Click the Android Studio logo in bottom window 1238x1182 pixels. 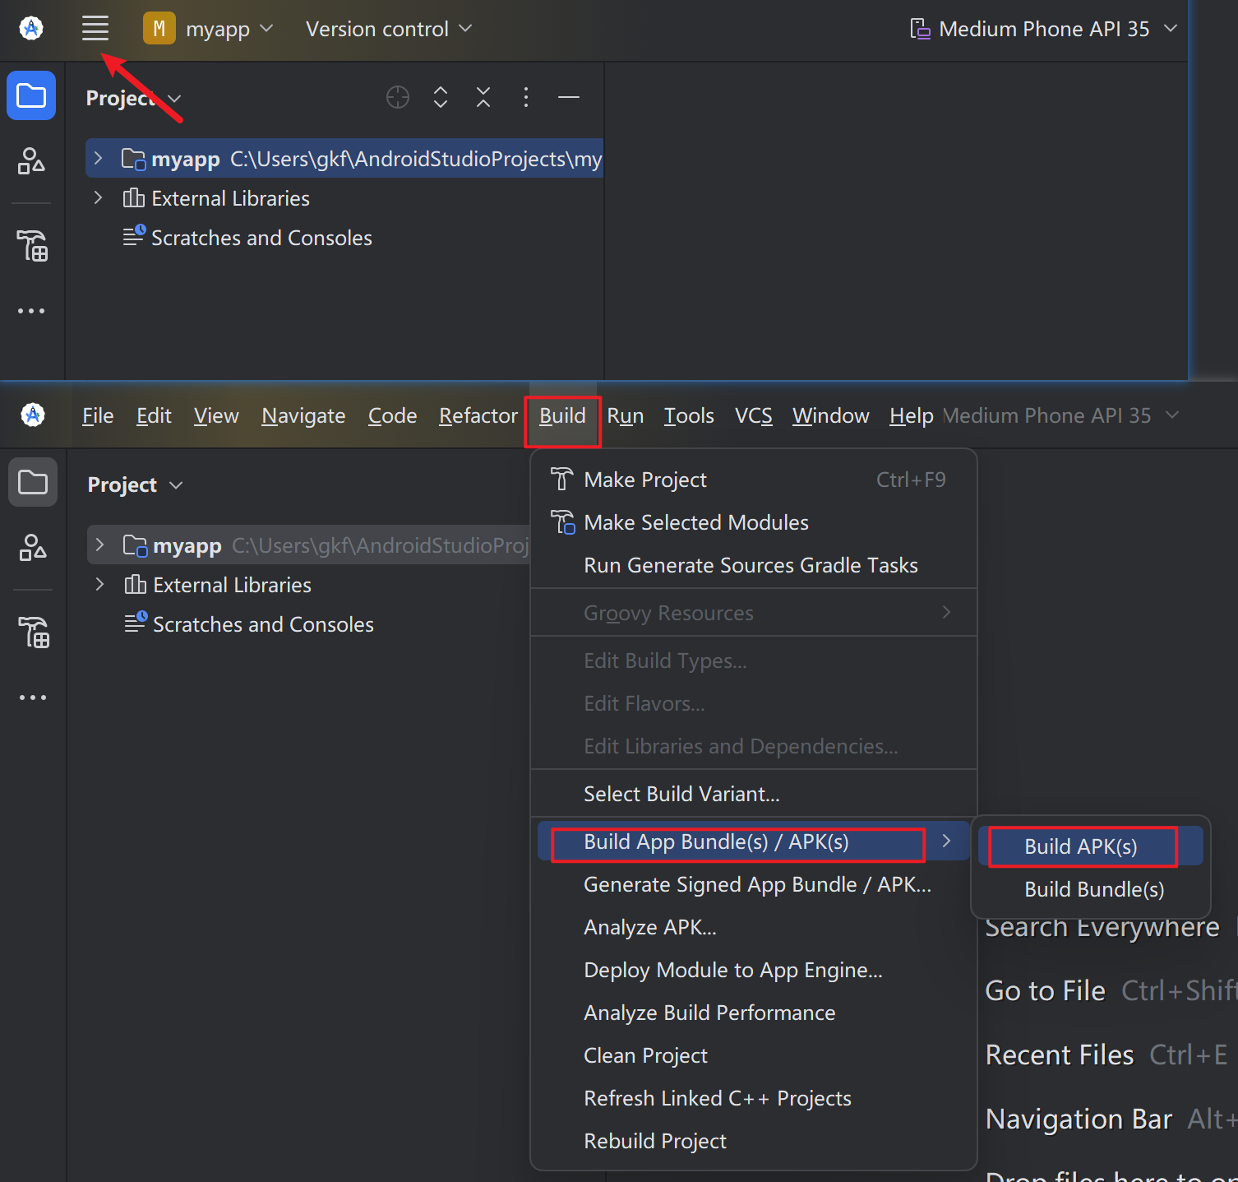pyautogui.click(x=33, y=415)
